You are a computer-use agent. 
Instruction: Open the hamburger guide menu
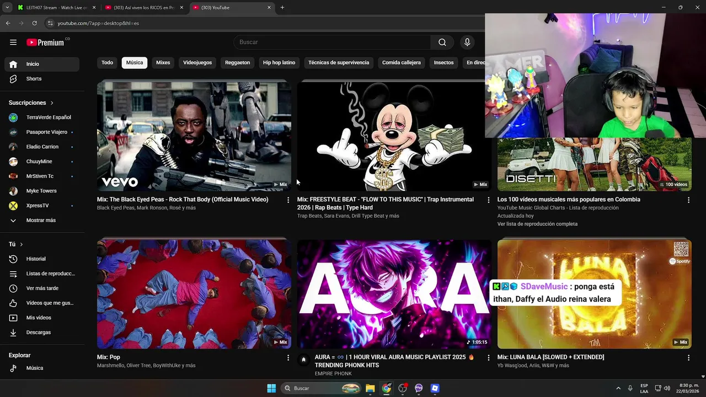(x=13, y=42)
